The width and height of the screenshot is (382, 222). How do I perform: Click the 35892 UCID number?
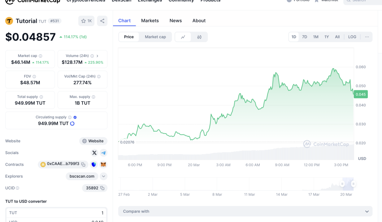coord(92,188)
